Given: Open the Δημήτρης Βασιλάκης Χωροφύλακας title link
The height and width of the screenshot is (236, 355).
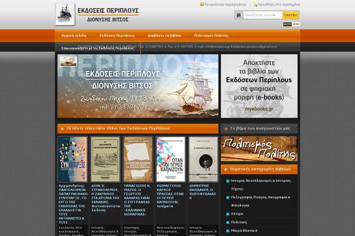Looking at the screenshot, I should 202,192.
